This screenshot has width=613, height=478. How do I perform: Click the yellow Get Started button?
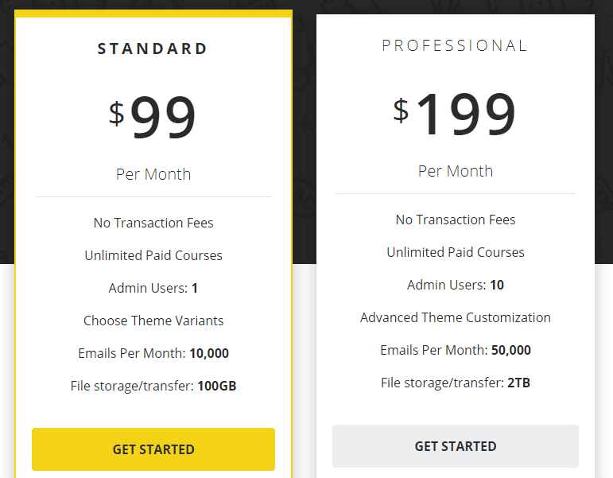[153, 449]
